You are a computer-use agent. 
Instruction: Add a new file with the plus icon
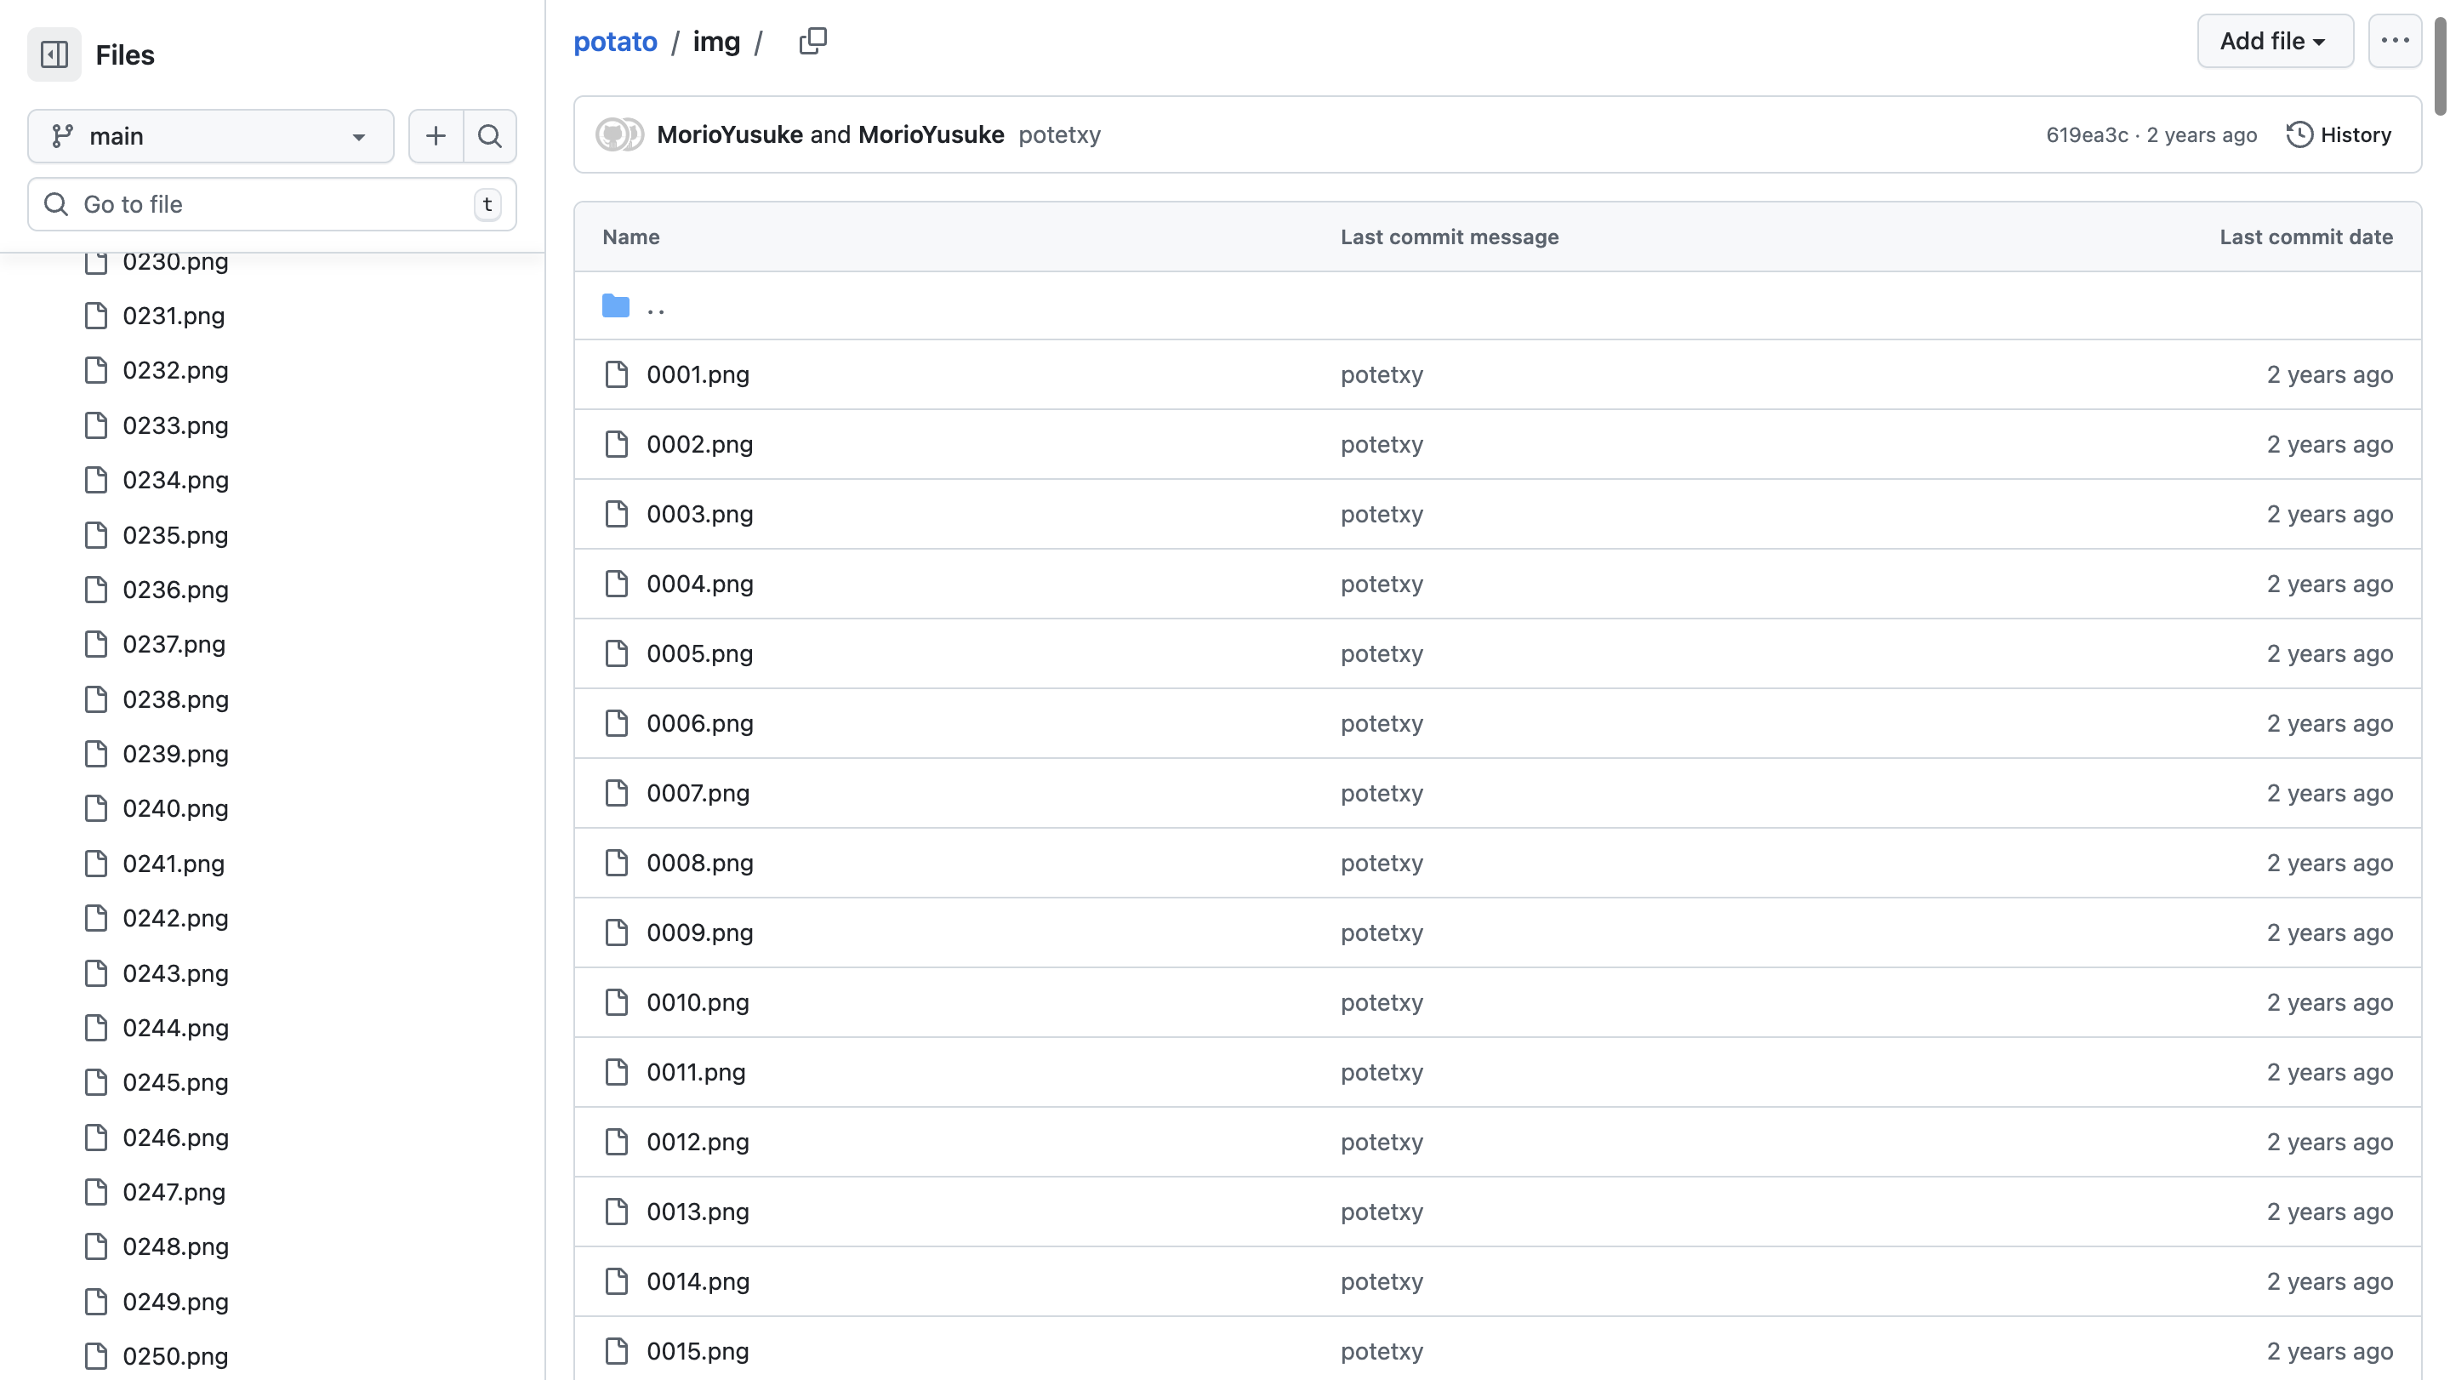[436, 136]
